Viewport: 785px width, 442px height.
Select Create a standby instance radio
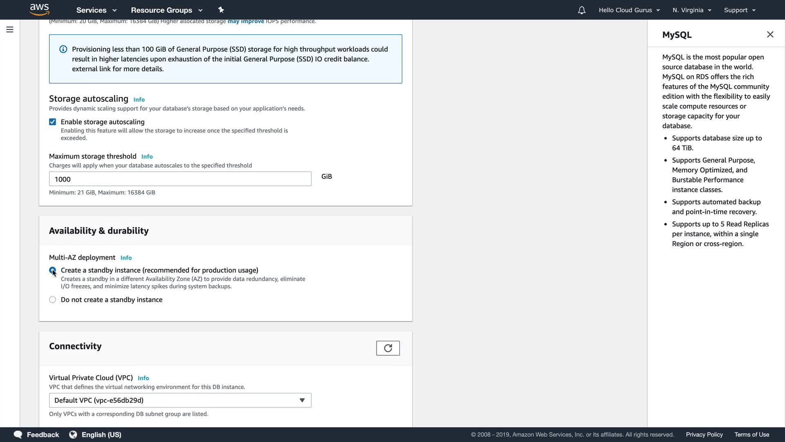[x=52, y=270]
